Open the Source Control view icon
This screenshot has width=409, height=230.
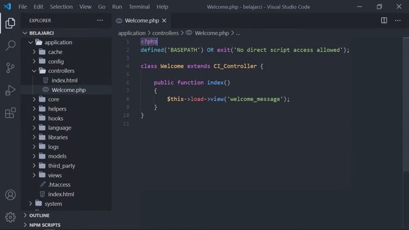[x=10, y=68]
